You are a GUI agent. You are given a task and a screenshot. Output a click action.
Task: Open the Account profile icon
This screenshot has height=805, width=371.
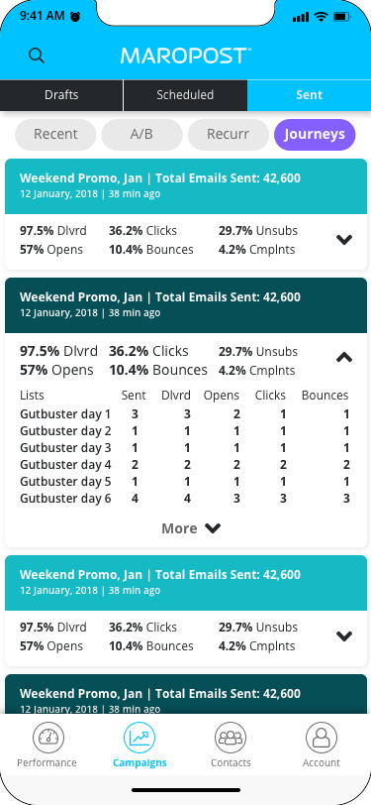point(322,738)
